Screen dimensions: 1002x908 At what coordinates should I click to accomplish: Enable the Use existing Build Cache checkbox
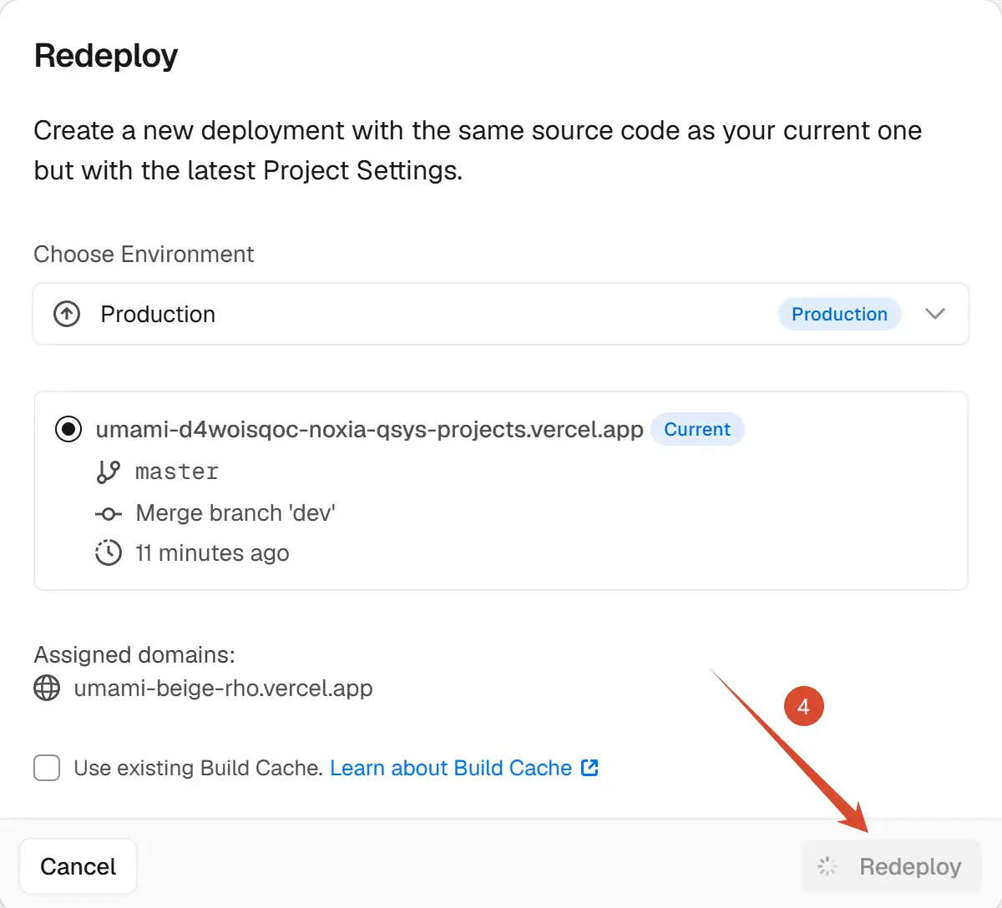pos(47,768)
